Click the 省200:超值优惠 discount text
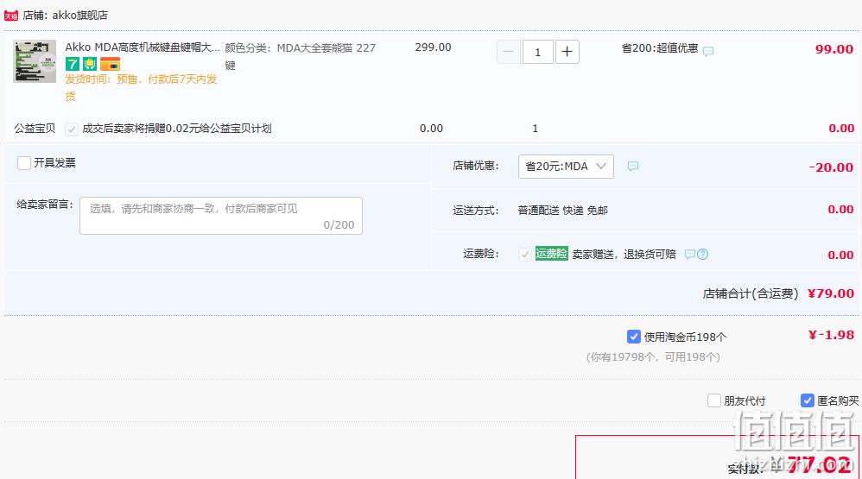Viewport: 862px width, 479px height. (x=660, y=48)
